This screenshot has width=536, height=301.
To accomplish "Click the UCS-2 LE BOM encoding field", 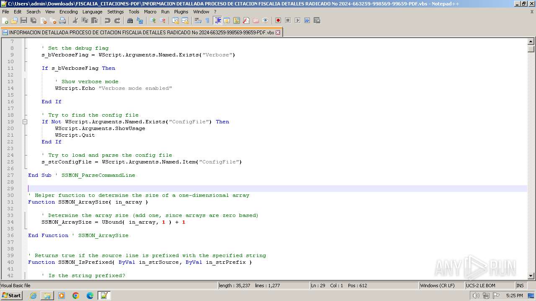I will (x=490, y=286).
